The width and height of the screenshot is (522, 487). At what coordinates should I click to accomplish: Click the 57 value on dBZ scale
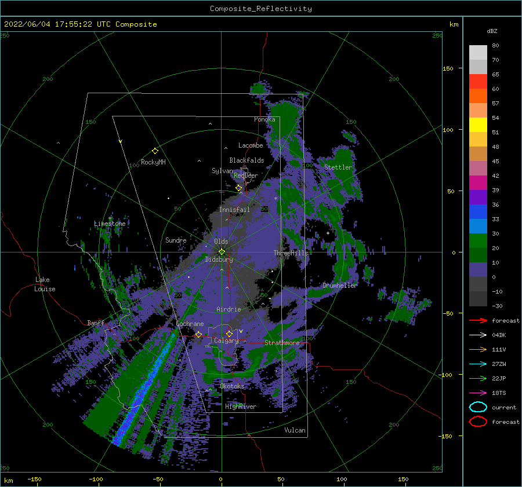coord(495,104)
